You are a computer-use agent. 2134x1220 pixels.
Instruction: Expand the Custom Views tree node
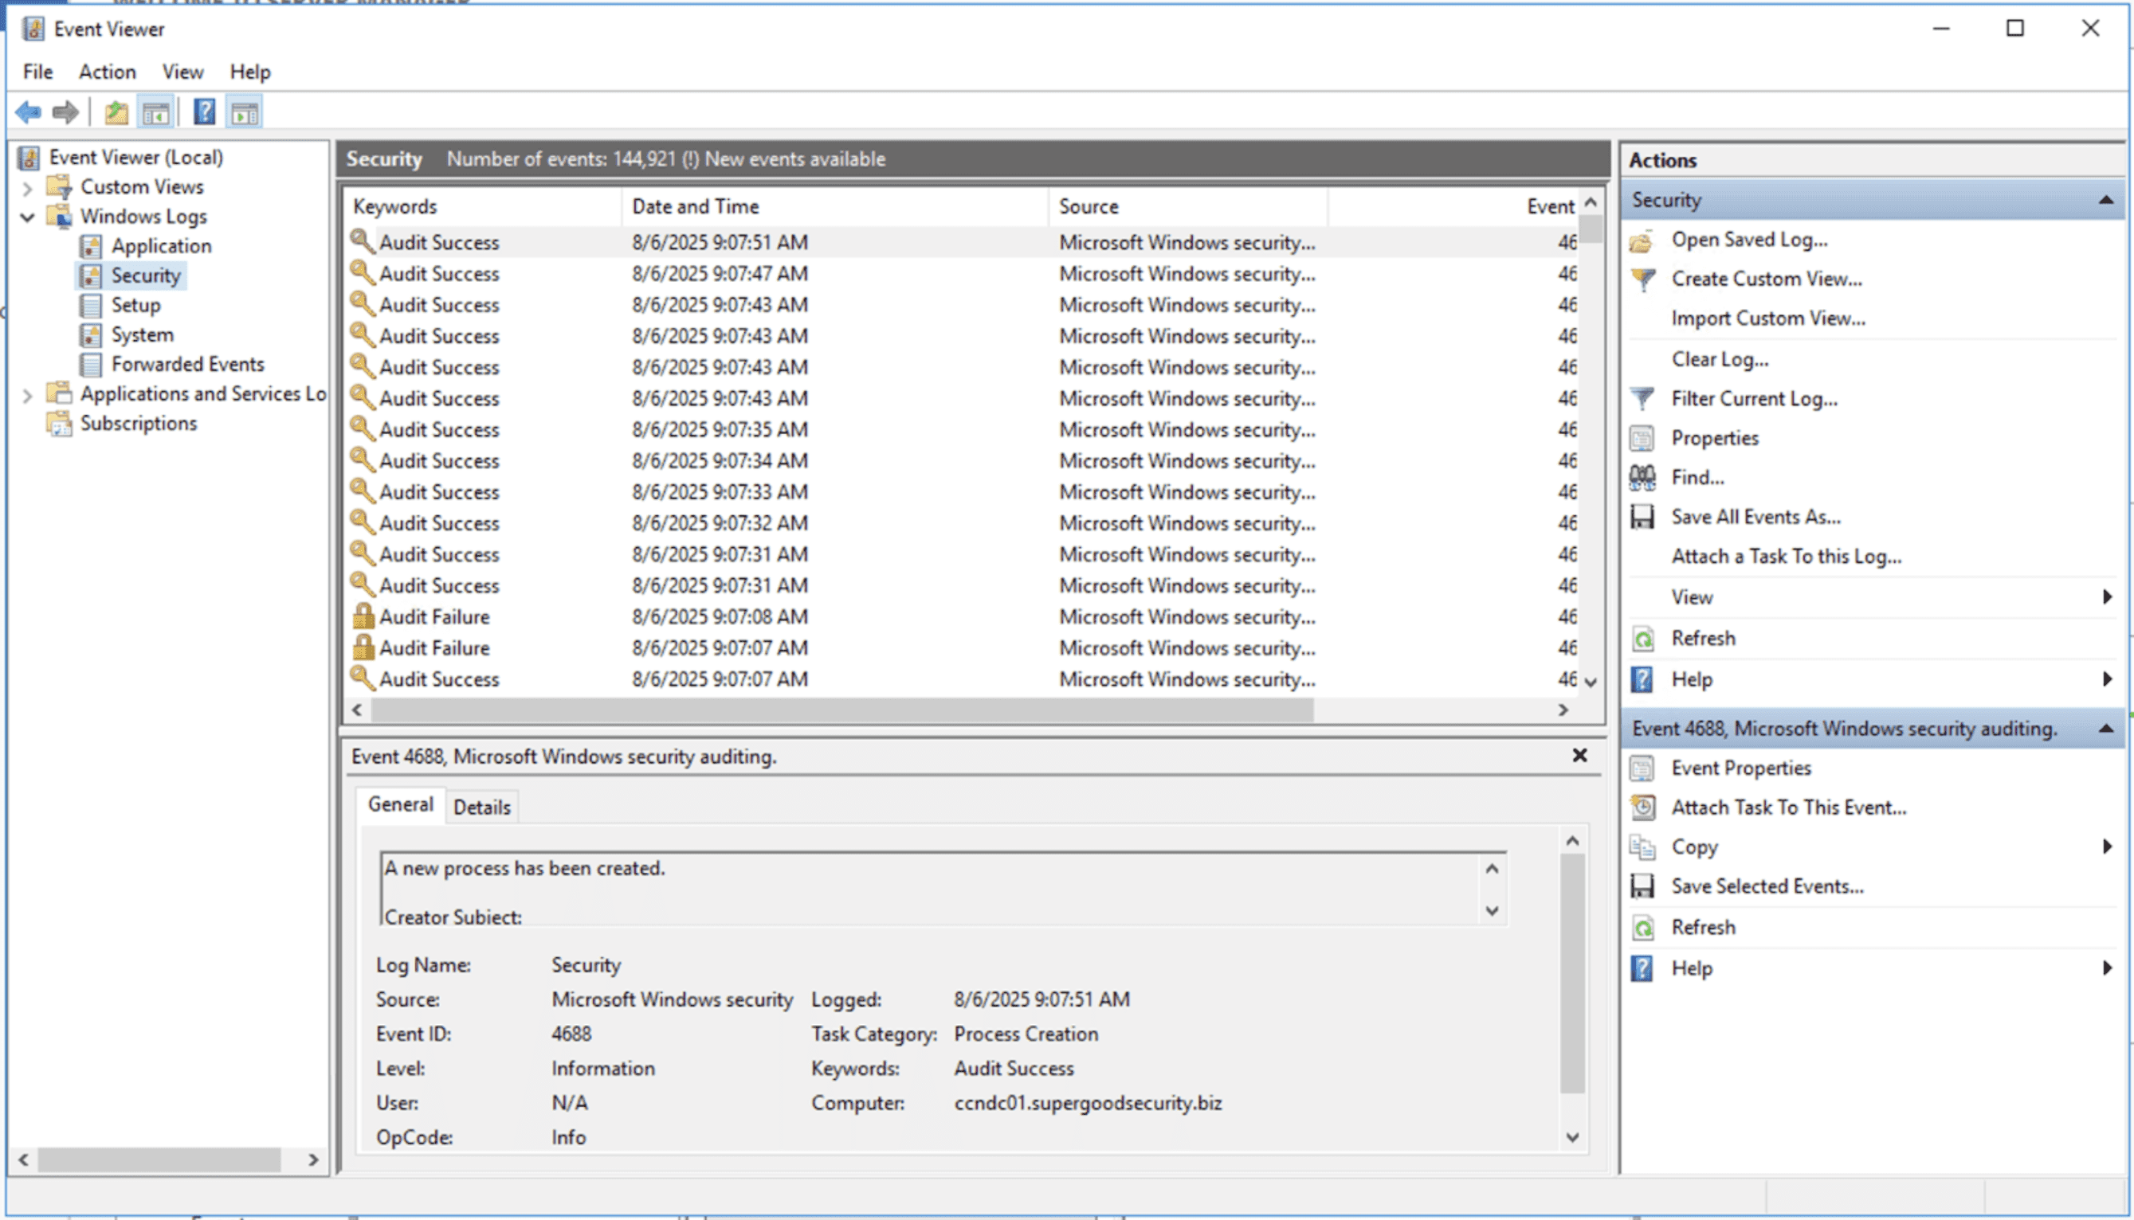[x=27, y=188]
